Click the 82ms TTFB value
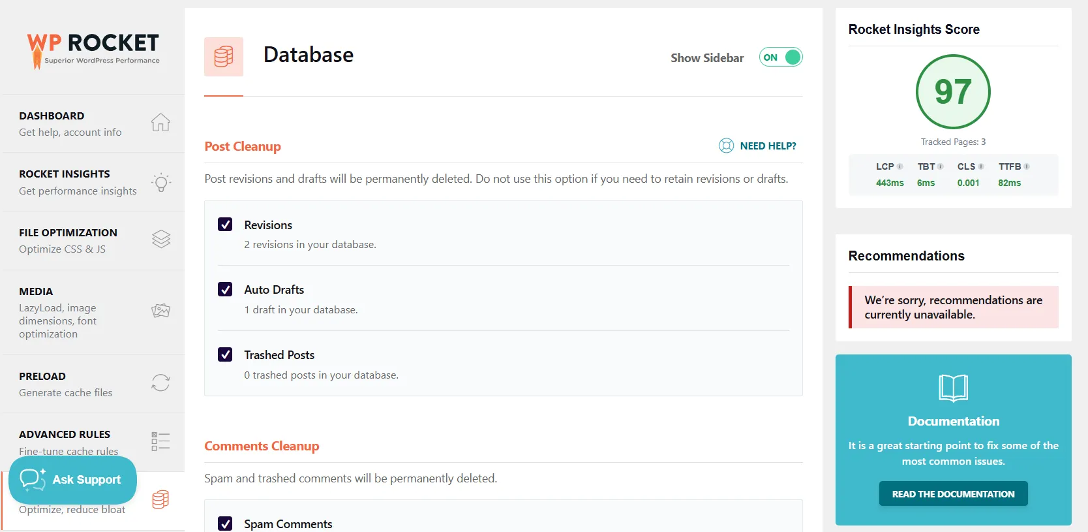This screenshot has height=532, width=1088. (1009, 183)
